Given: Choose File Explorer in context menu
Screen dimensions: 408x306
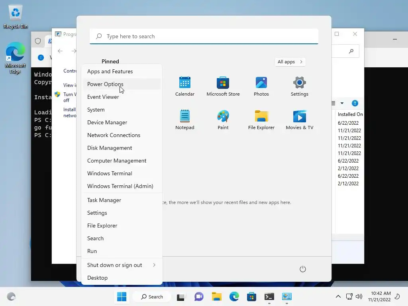Looking at the screenshot, I should tap(122, 226).
